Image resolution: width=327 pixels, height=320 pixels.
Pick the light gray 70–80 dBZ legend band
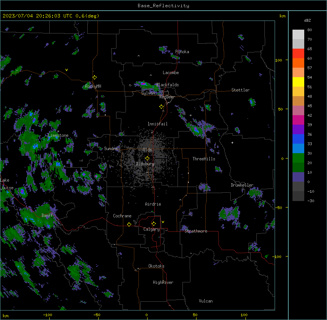[298, 35]
